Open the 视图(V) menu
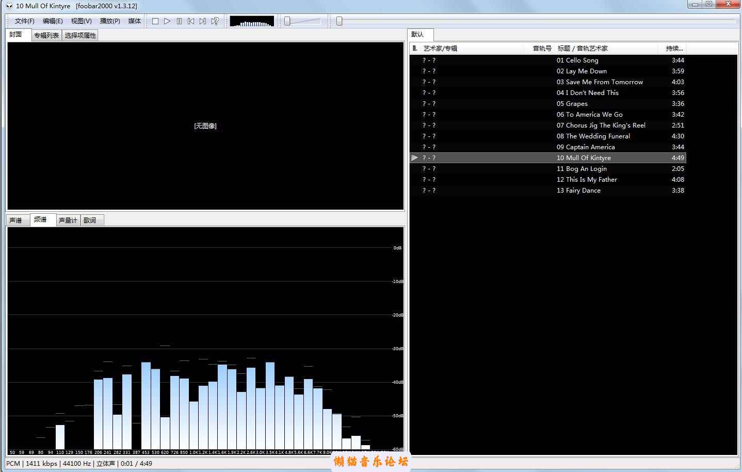 coord(82,21)
